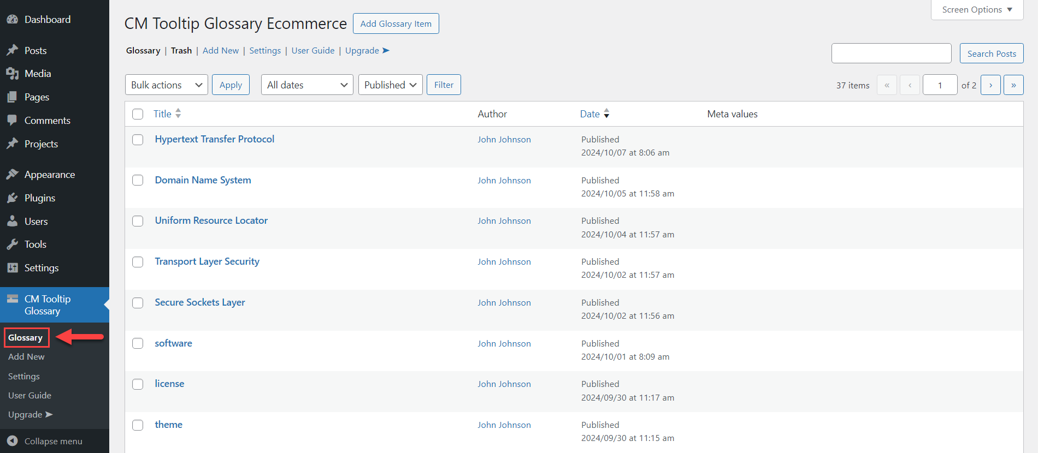Screen dimensions: 1038x453
Task: Open the Uniform Resource Locator term
Action: [211, 220]
